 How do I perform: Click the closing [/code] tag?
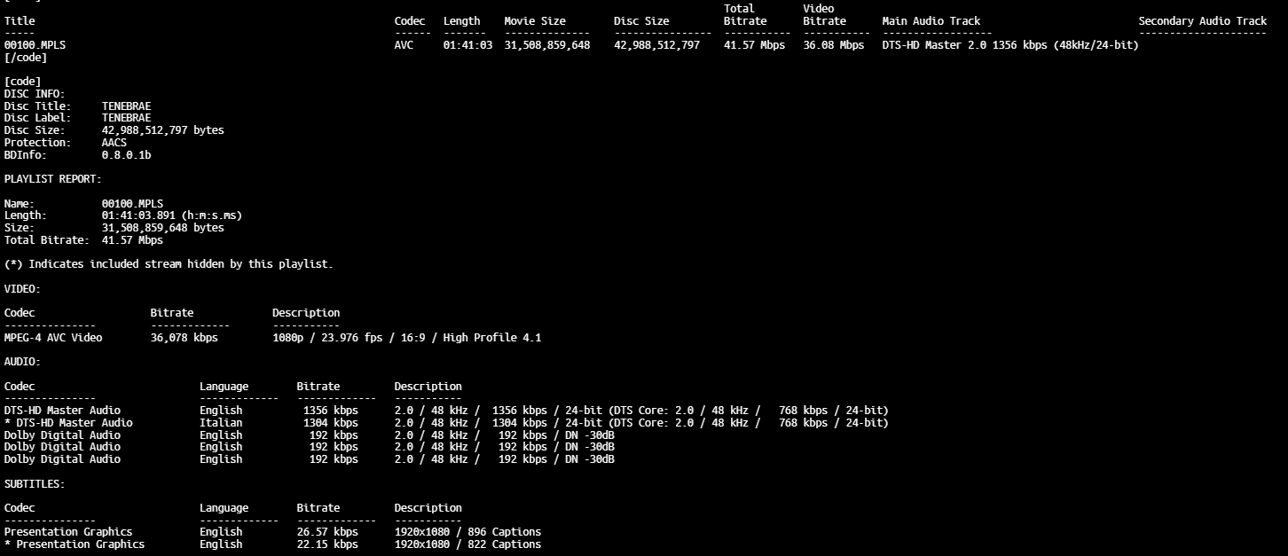(x=26, y=58)
